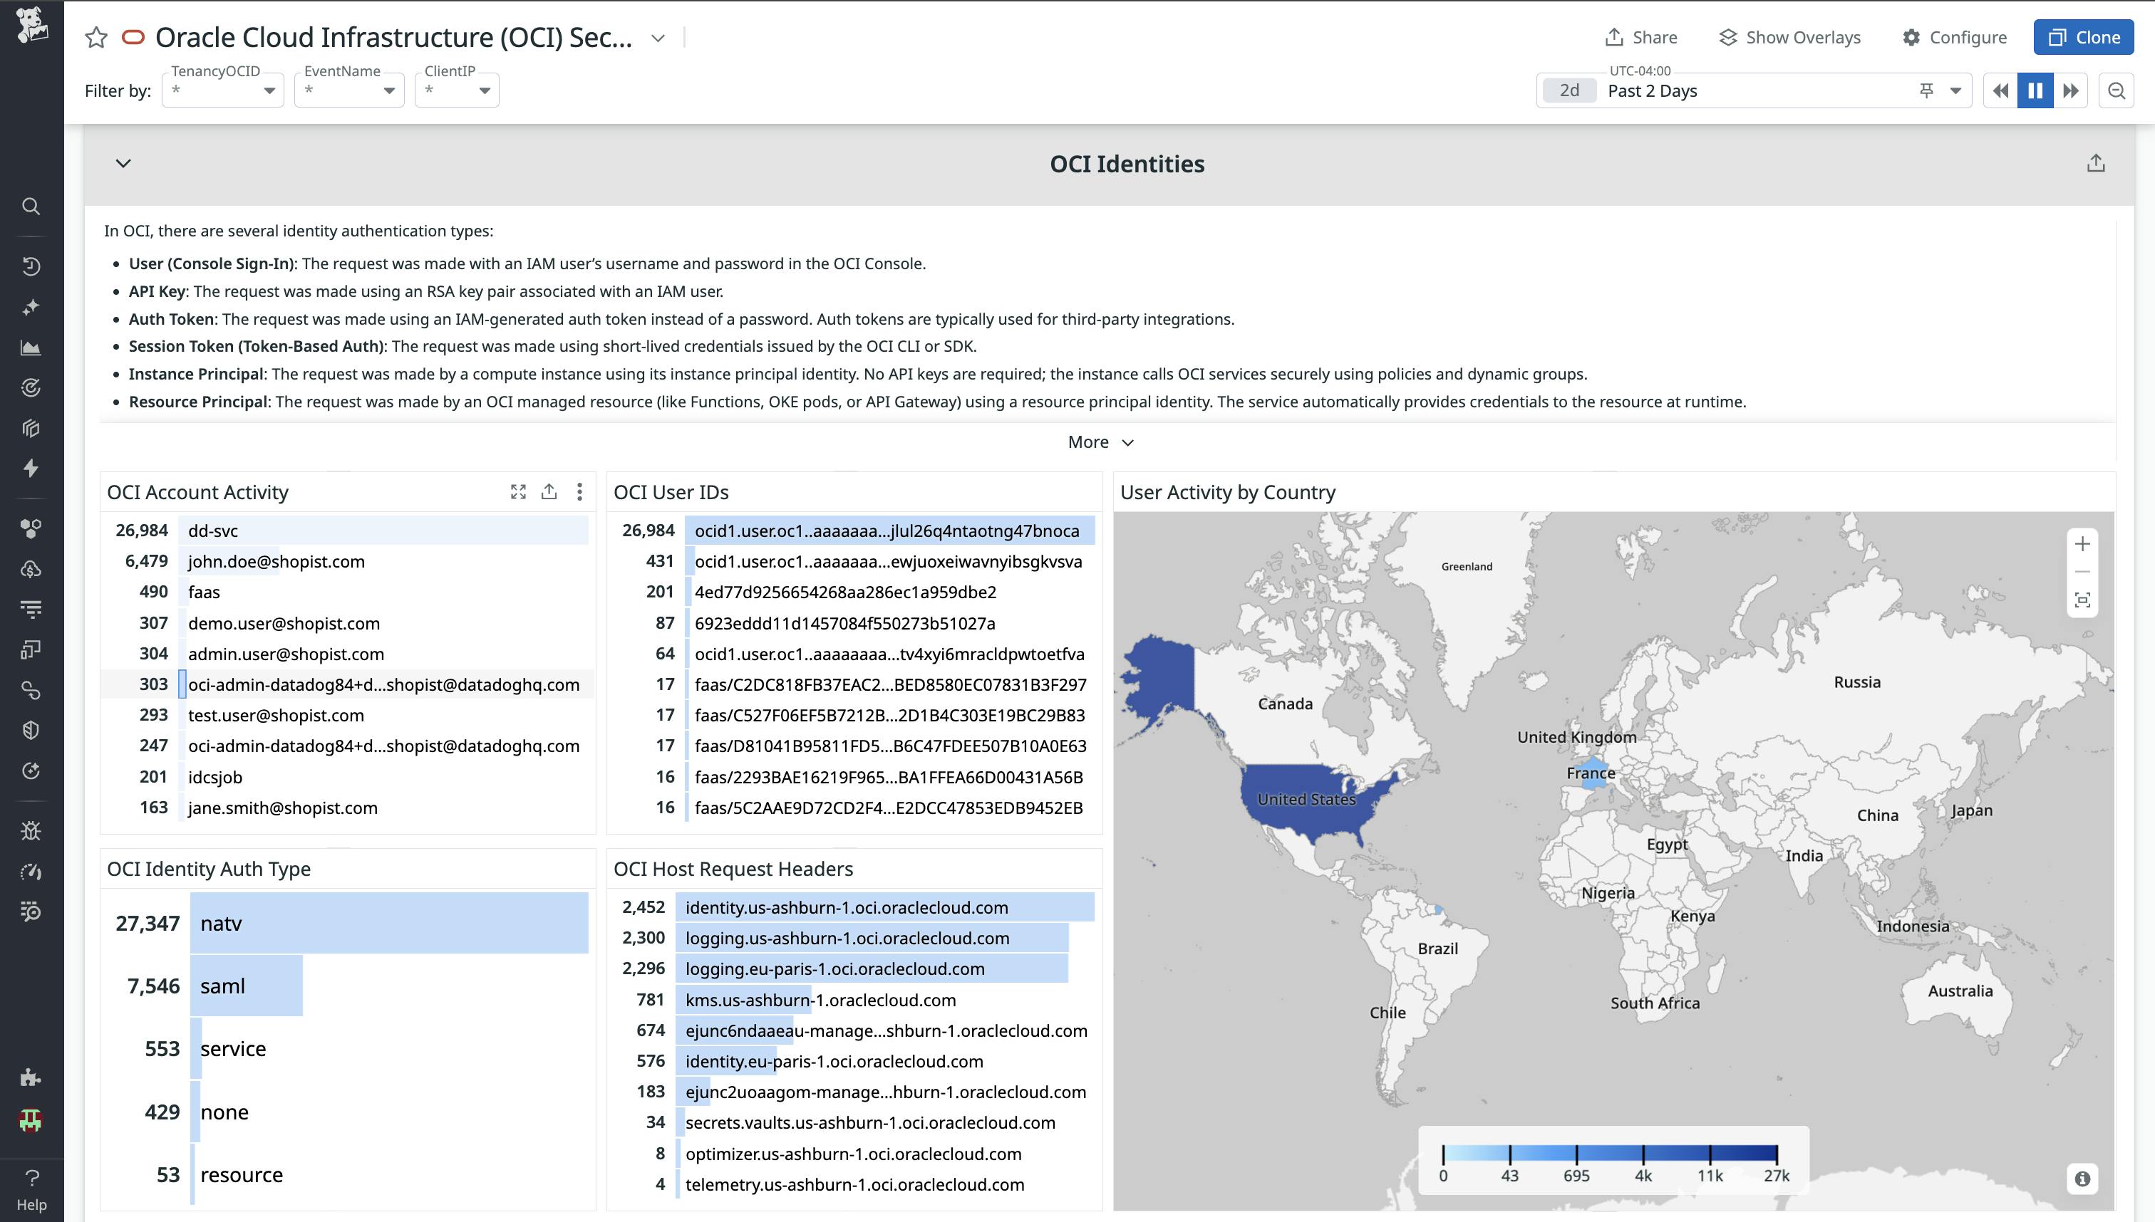Expand the OCI Account Activity widget fullscreen
This screenshot has height=1222, width=2155.
pos(519,492)
